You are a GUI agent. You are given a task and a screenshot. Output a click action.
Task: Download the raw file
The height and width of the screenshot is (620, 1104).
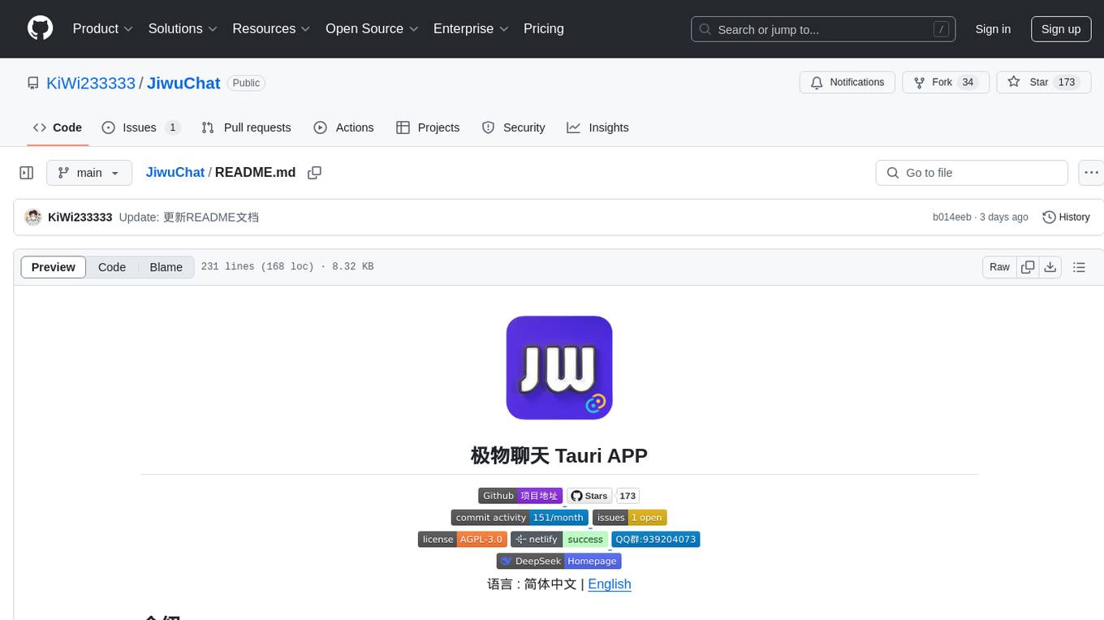[1050, 267]
